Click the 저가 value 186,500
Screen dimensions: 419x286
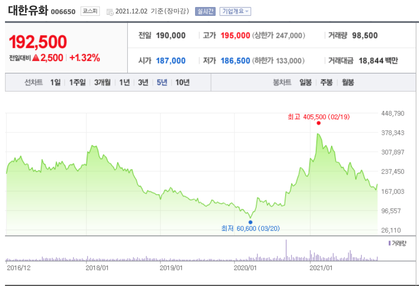tap(235, 61)
